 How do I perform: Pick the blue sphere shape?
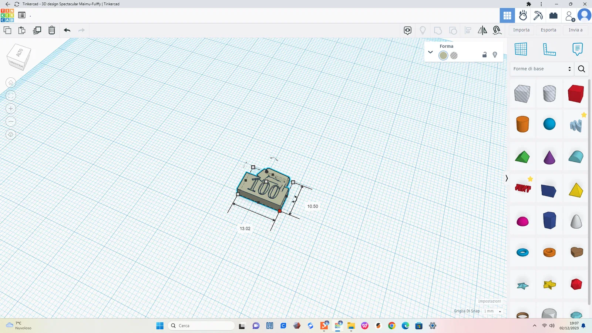pos(549,124)
